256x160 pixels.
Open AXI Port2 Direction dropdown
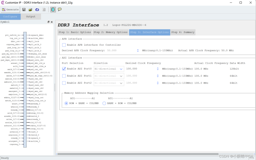[x=121, y=83]
